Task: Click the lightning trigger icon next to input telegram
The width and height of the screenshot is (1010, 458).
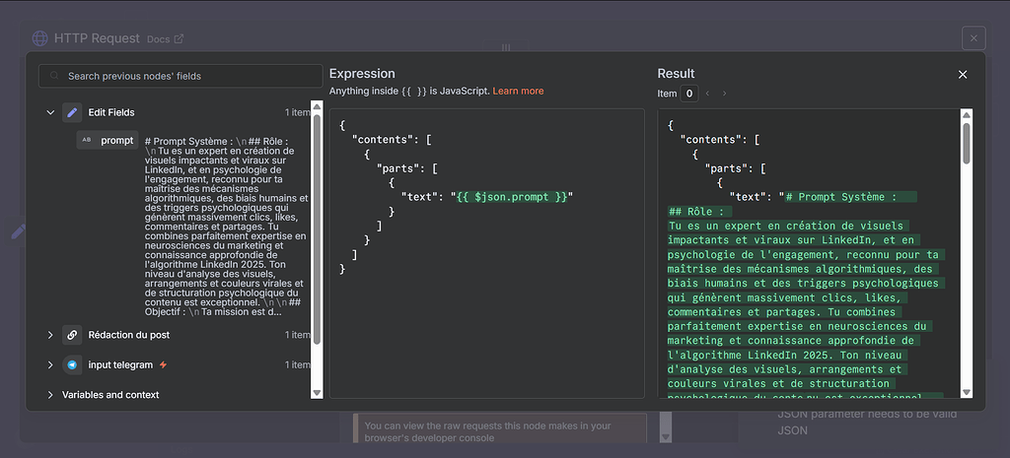Action: pos(164,365)
